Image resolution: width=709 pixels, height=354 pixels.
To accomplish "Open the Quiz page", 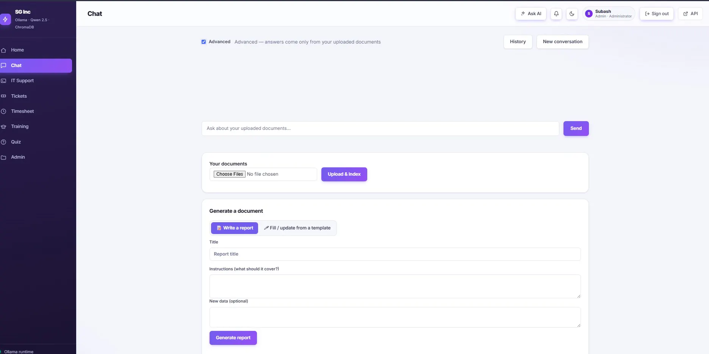I will (36, 142).
